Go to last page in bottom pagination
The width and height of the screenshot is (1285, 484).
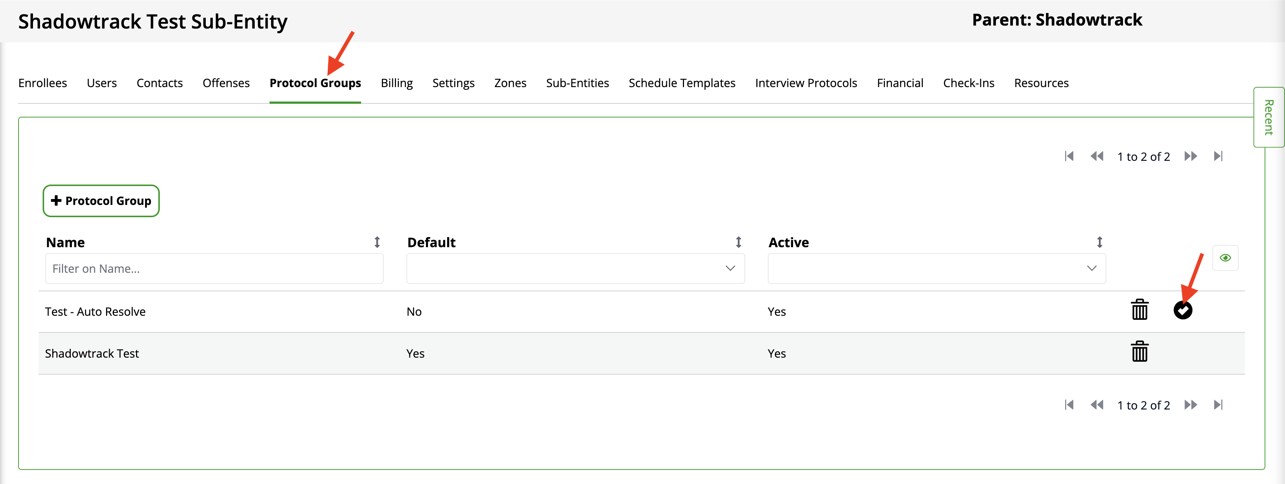[1218, 405]
